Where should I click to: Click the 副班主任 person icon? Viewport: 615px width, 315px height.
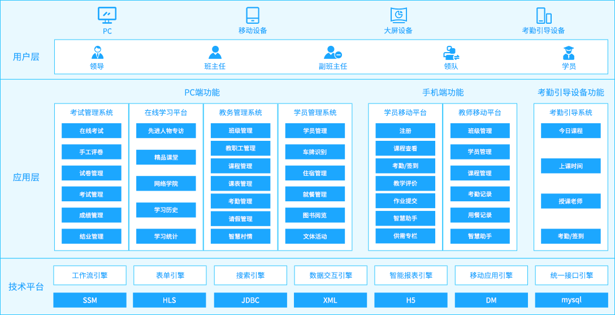[332, 53]
